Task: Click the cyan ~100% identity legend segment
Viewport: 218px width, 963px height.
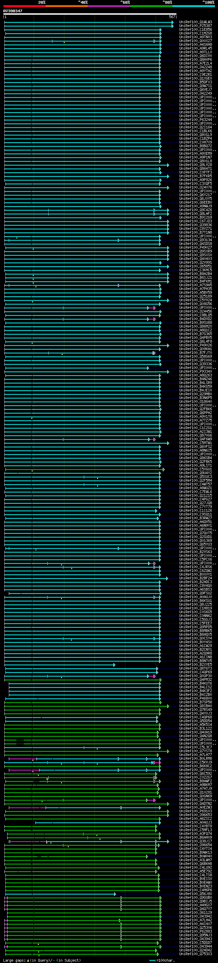Action: (194, 6)
